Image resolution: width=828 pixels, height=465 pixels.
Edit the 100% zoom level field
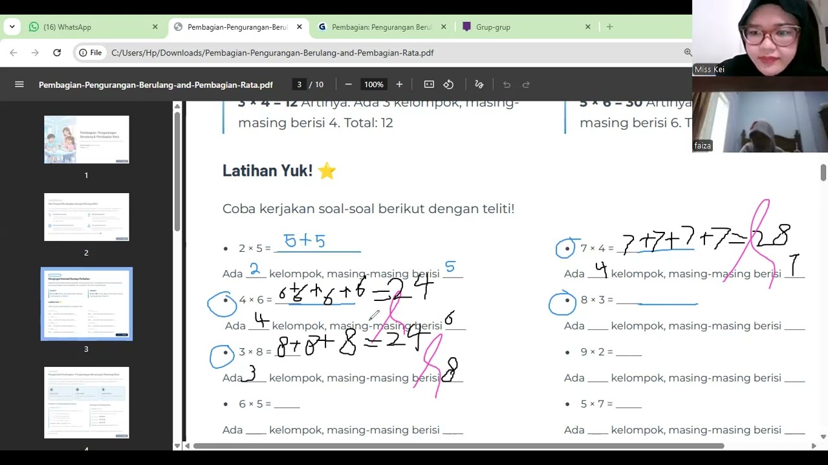coord(374,85)
